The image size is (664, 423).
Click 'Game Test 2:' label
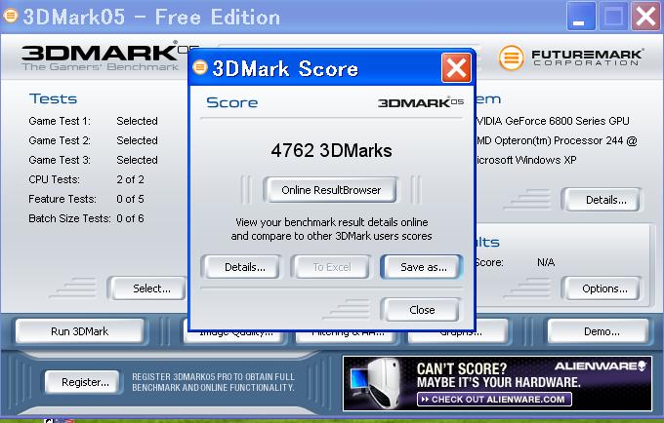coord(60,140)
